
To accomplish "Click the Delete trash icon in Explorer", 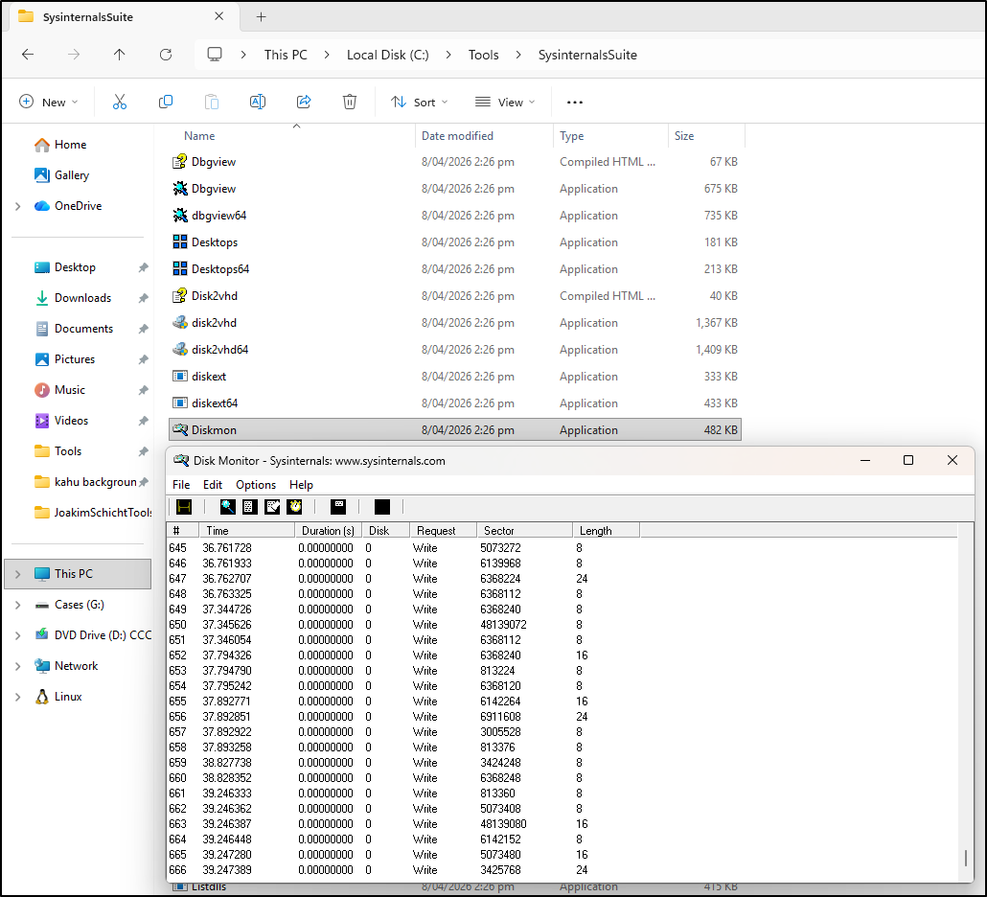I will tap(350, 102).
